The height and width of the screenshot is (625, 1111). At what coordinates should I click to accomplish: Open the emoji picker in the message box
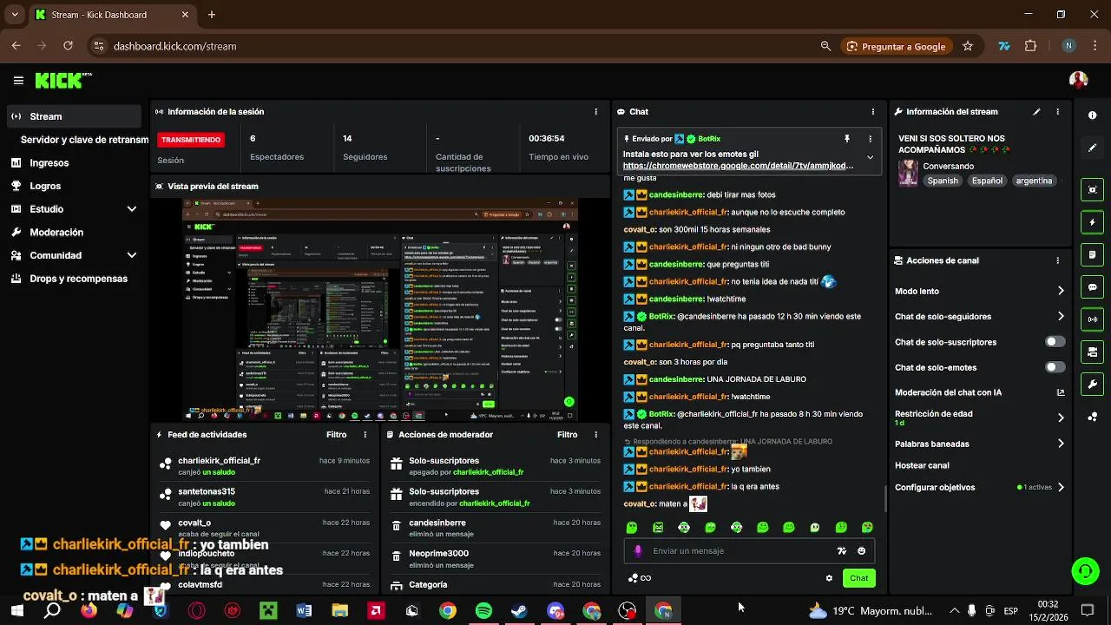tap(861, 551)
